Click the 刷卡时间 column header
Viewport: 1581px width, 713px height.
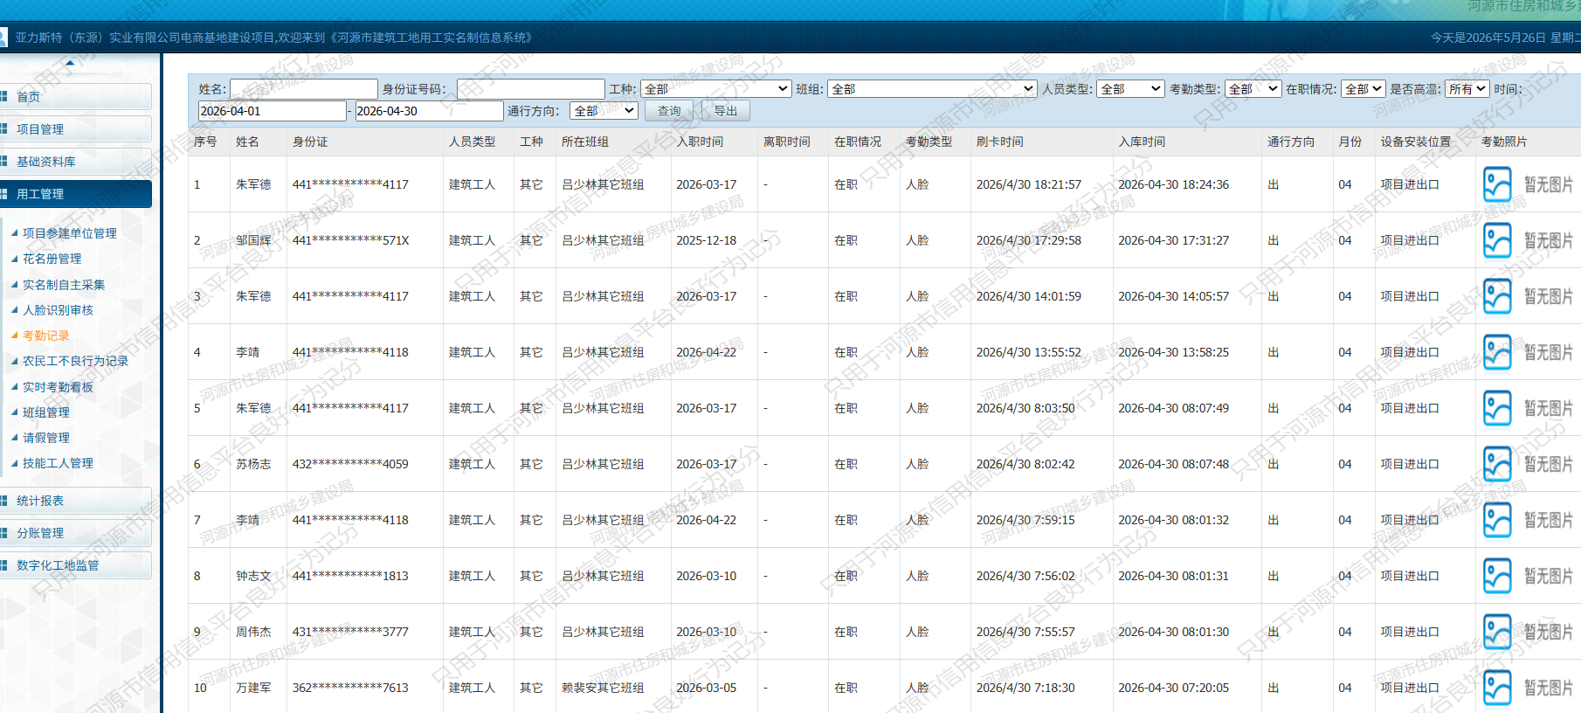pos(1000,142)
